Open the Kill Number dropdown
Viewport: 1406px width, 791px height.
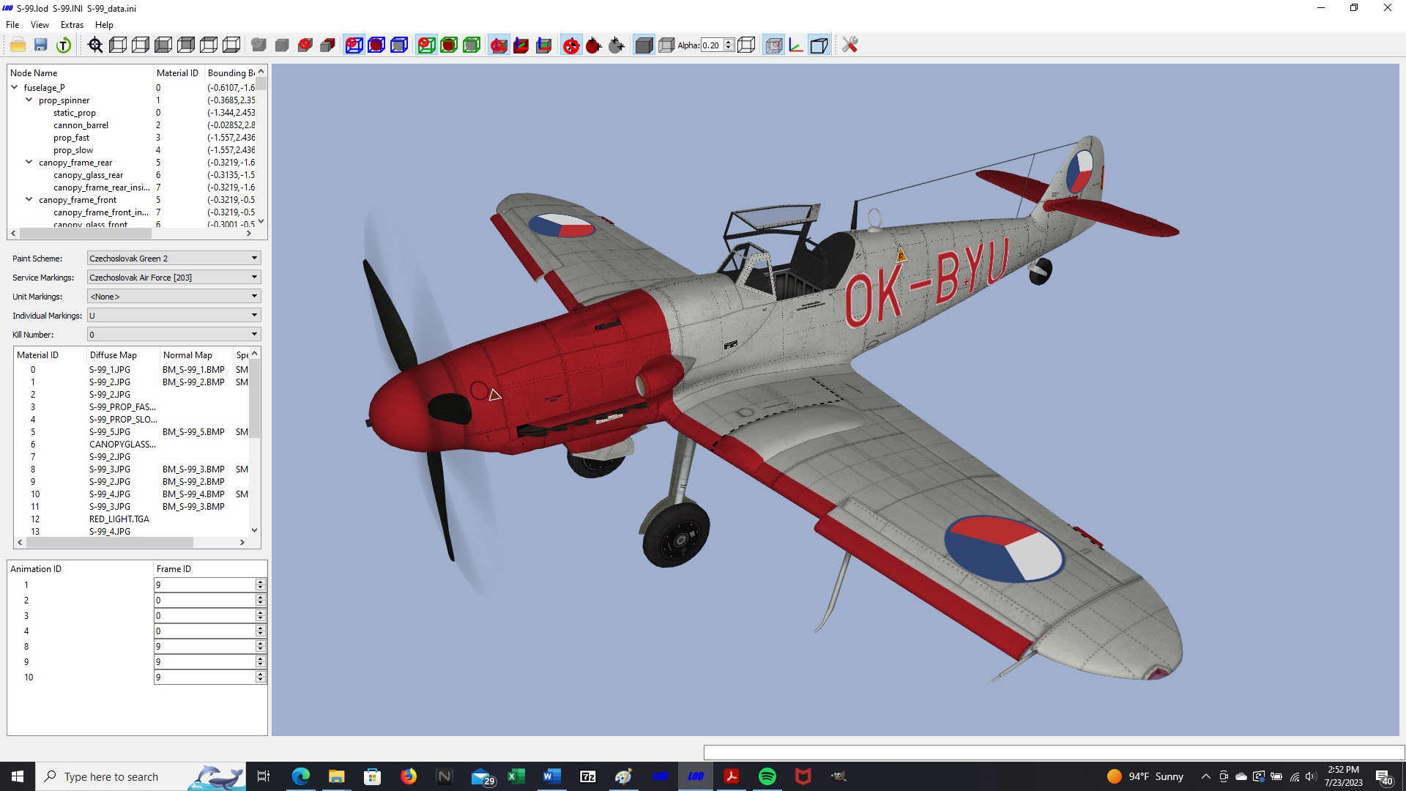tap(174, 335)
